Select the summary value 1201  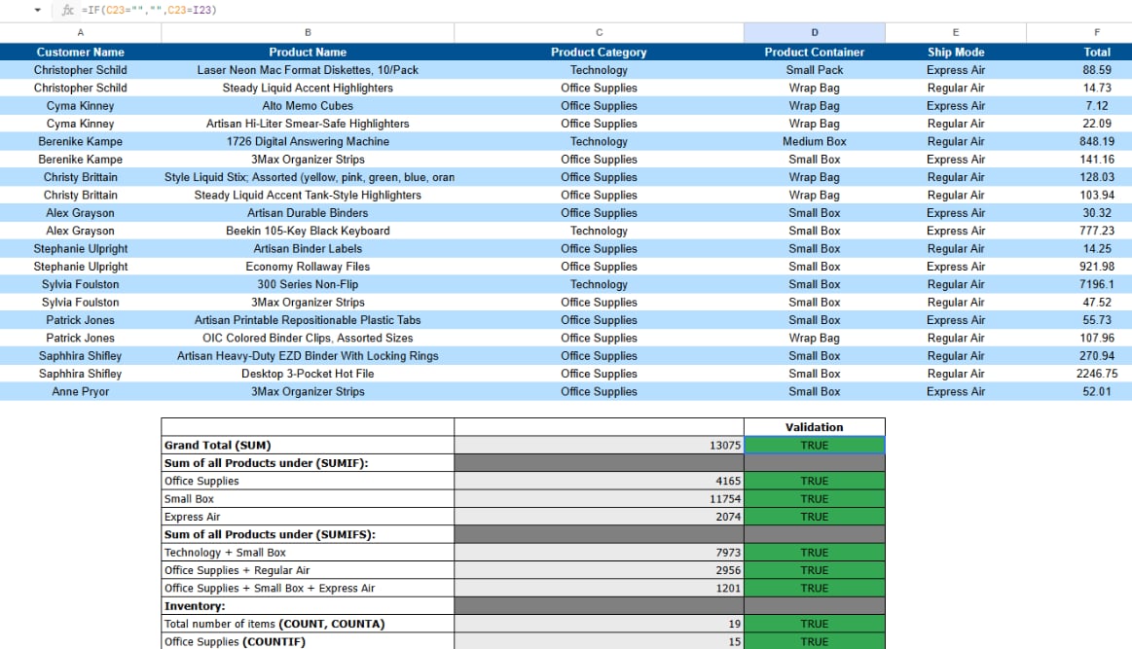click(600, 589)
